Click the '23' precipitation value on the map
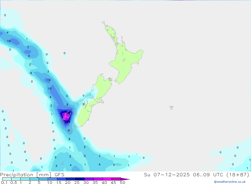 (x=68, y=122)
